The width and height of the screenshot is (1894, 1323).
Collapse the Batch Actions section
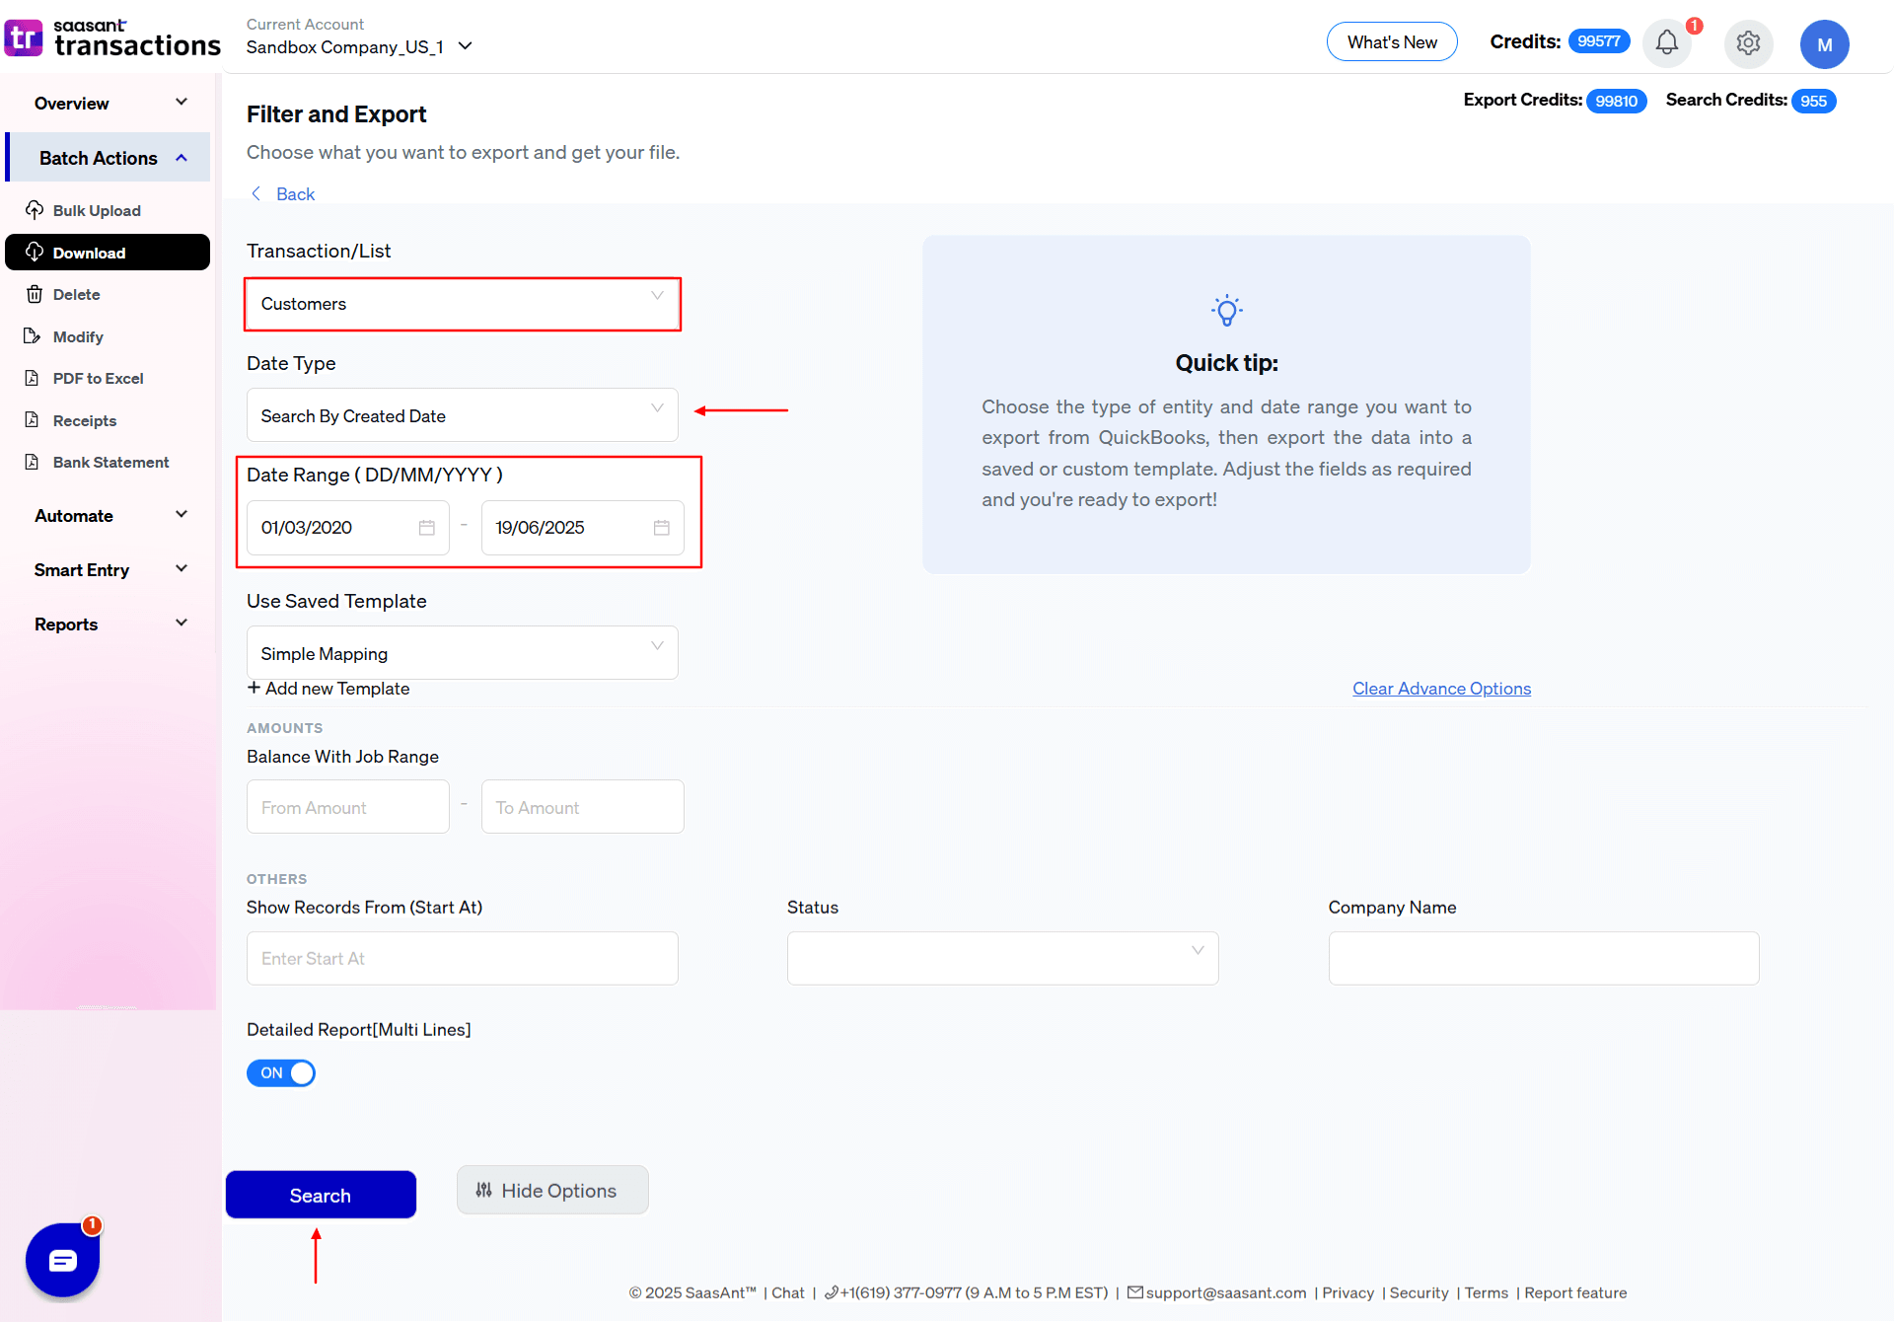pos(109,158)
